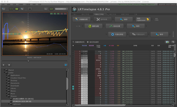Click the cyan keyframe marker in row 16
This screenshot has height=107, width=177.
point(73,86)
